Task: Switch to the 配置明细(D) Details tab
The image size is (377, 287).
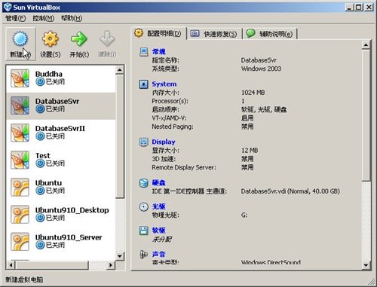Action: (159, 33)
